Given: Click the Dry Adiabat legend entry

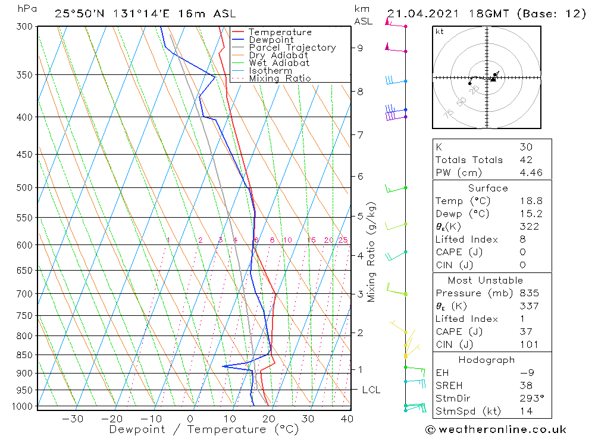Looking at the screenshot, I should (x=270, y=55).
